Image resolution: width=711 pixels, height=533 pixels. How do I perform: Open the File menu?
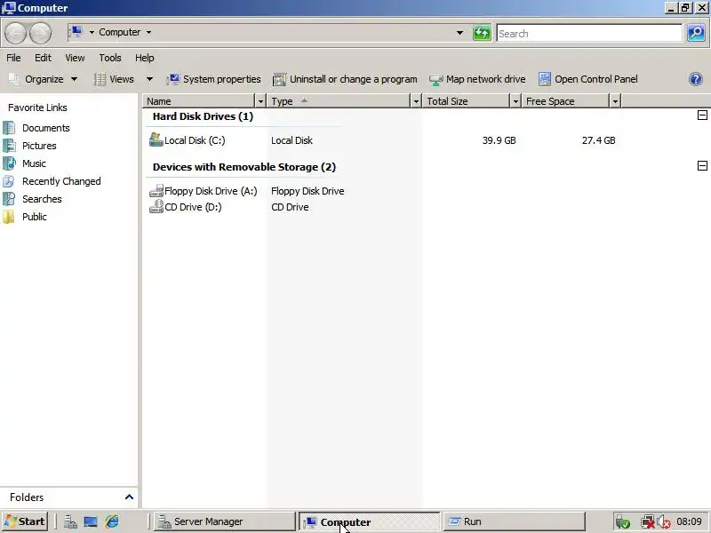(x=13, y=58)
